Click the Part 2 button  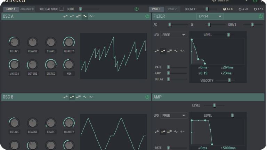click(172, 9)
